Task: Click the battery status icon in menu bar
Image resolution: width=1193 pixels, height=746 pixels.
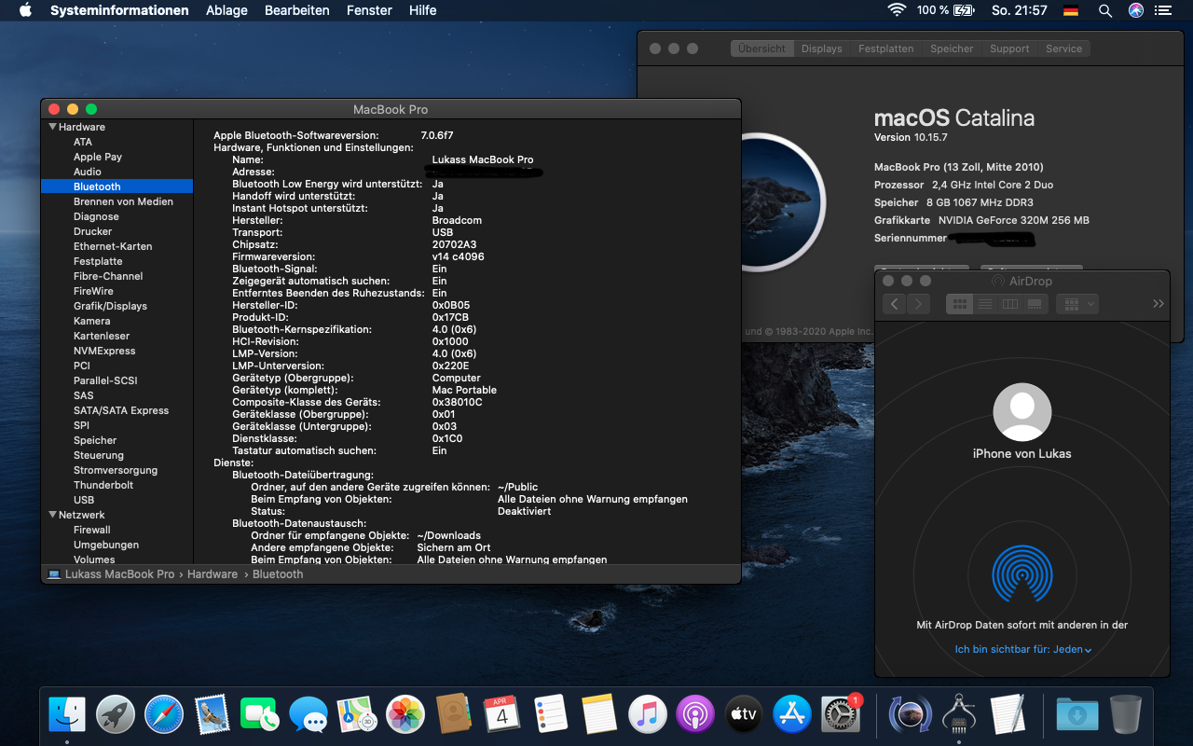Action: [x=962, y=10]
